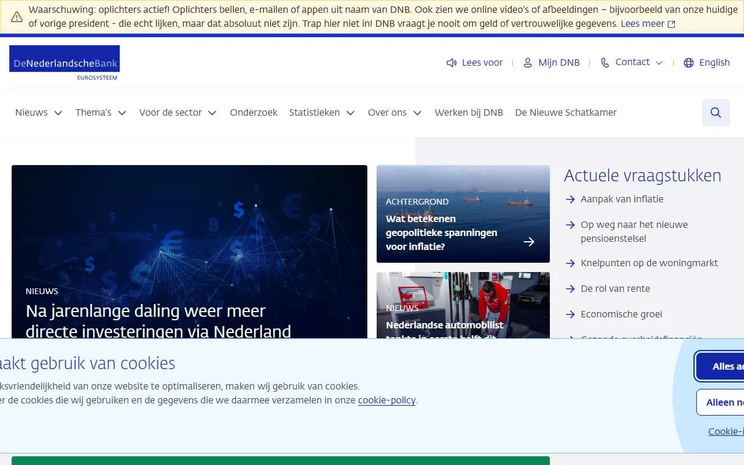Click the warning triangle icon in banner
The height and width of the screenshot is (465, 744).
pyautogui.click(x=17, y=16)
